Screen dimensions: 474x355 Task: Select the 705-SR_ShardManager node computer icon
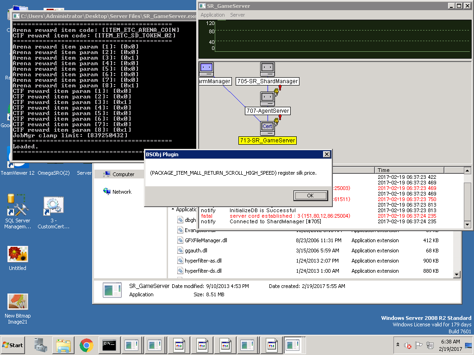point(268,70)
